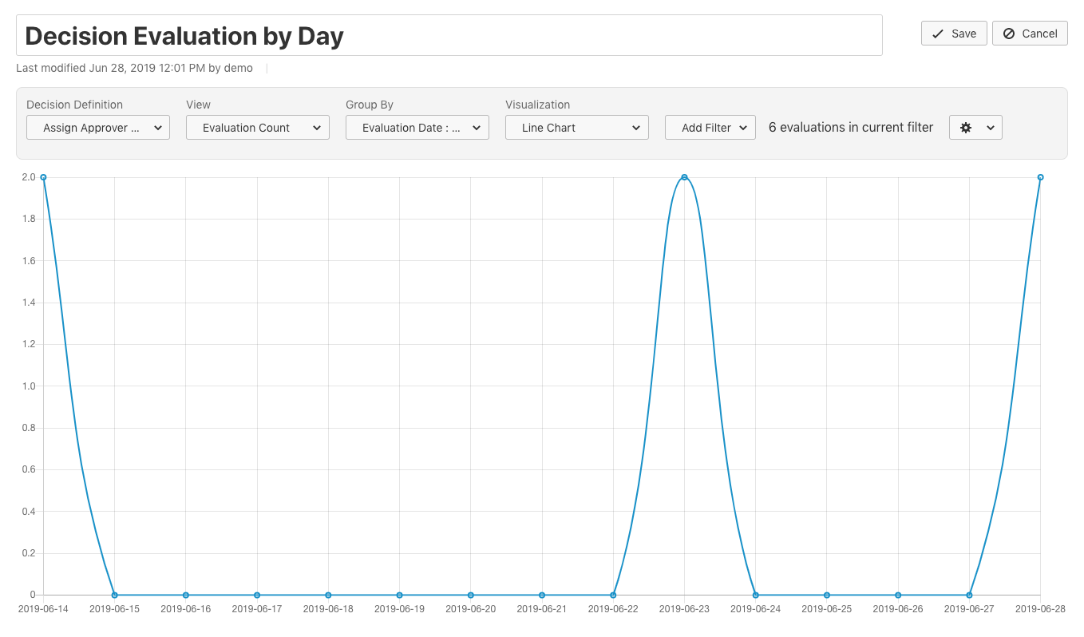Click the data point at 2019-06-14
The height and width of the screenshot is (637, 1084).
[x=43, y=177]
